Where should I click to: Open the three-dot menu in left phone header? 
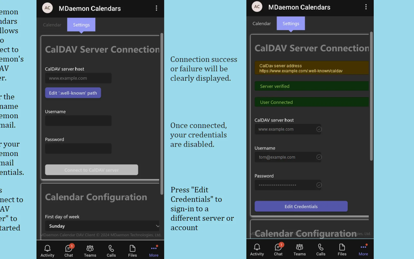point(156,8)
